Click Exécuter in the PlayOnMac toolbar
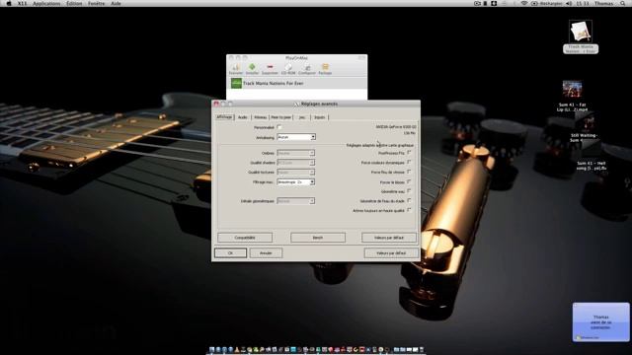Screen dimensions: 632x355 236,69
